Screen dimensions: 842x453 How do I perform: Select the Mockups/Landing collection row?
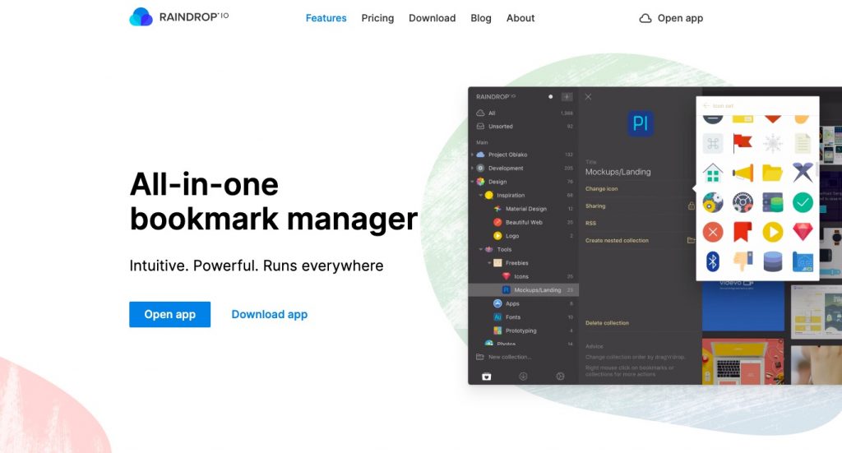[x=524, y=290]
